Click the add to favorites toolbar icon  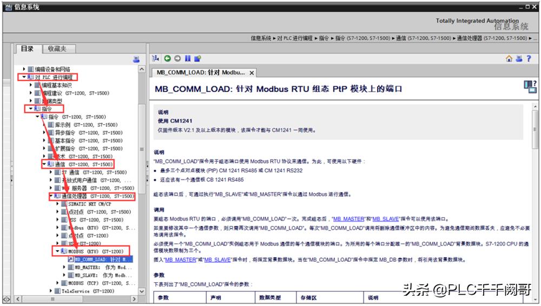coord(197,58)
